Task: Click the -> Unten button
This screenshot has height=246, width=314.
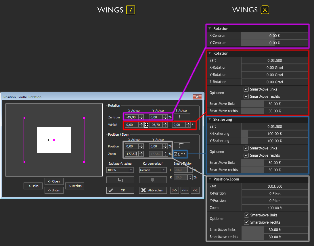Action: (54, 190)
